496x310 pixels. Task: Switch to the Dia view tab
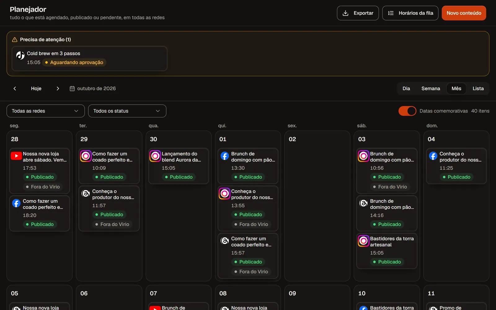(x=406, y=88)
